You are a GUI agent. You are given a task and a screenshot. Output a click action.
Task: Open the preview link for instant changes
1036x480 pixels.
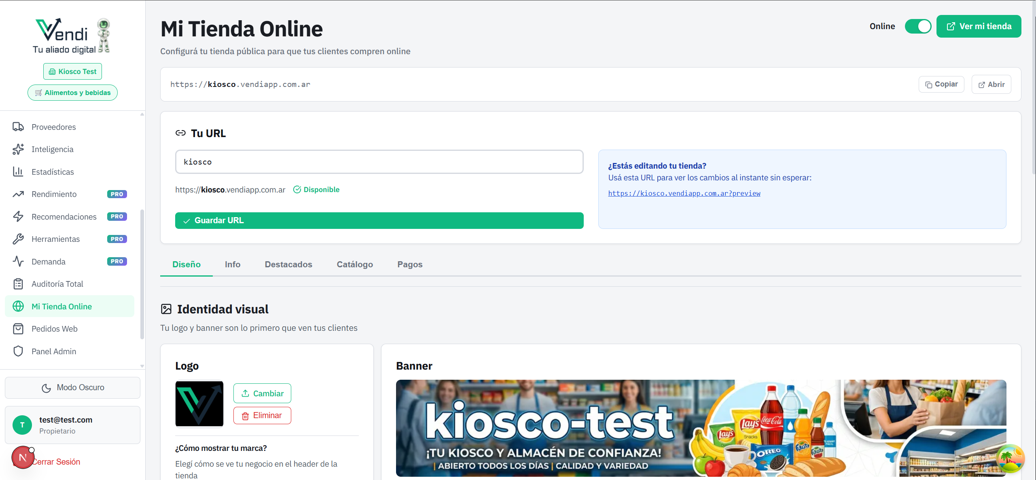point(684,193)
